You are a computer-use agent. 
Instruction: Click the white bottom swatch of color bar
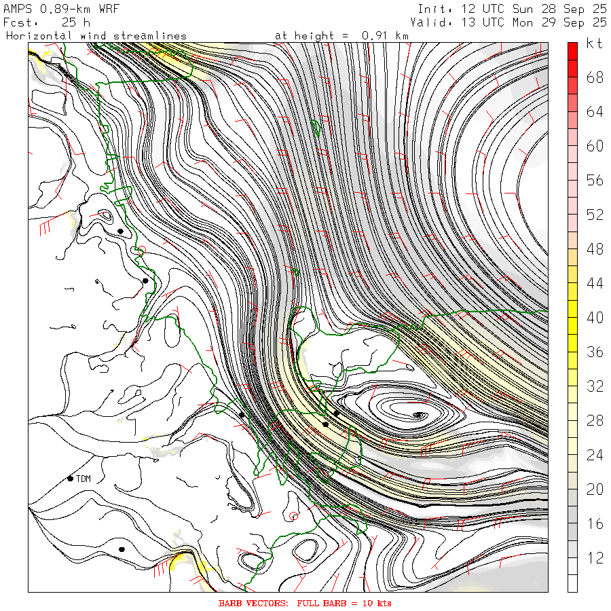[x=572, y=583]
